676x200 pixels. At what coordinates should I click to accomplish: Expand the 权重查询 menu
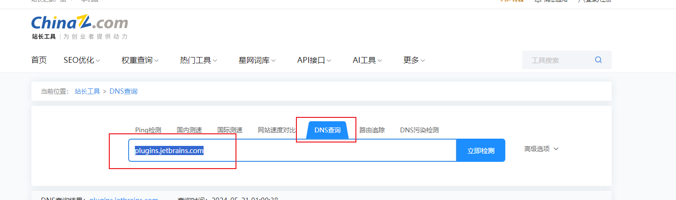click(140, 60)
